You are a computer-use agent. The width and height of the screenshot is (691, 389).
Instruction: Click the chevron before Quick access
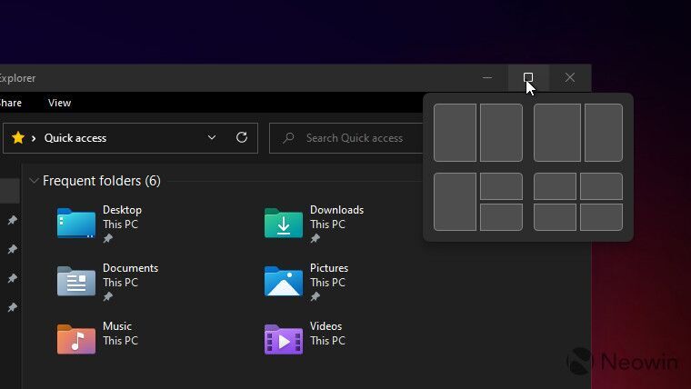click(34, 138)
